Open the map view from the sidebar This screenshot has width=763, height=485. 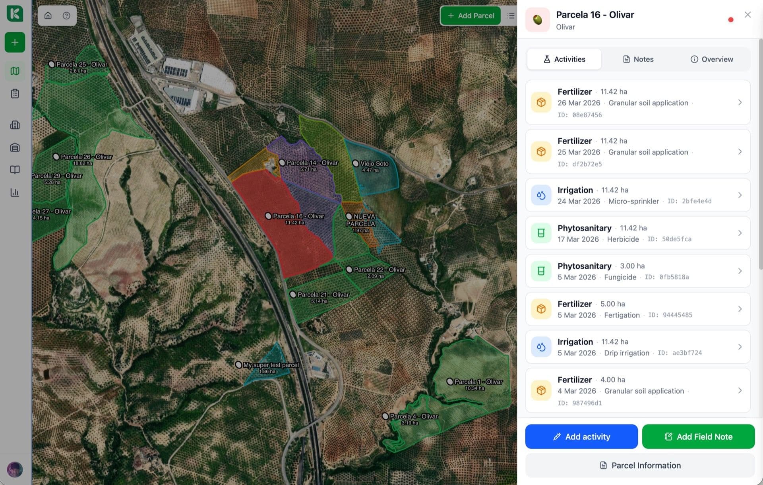coord(15,71)
